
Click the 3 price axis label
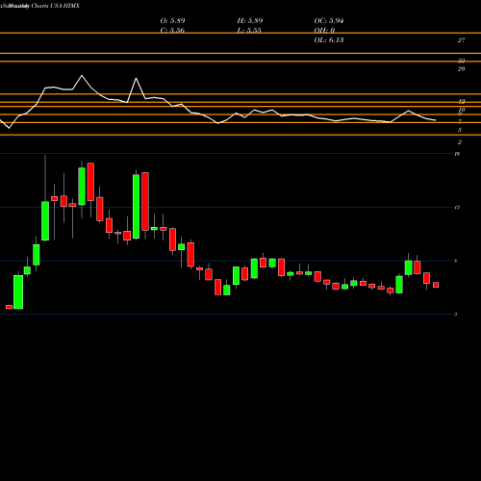tap(455, 315)
